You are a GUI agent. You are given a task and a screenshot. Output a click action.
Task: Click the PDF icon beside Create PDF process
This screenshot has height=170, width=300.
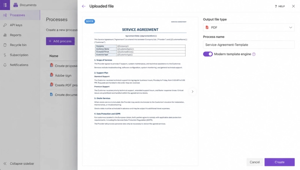(x=51, y=84)
